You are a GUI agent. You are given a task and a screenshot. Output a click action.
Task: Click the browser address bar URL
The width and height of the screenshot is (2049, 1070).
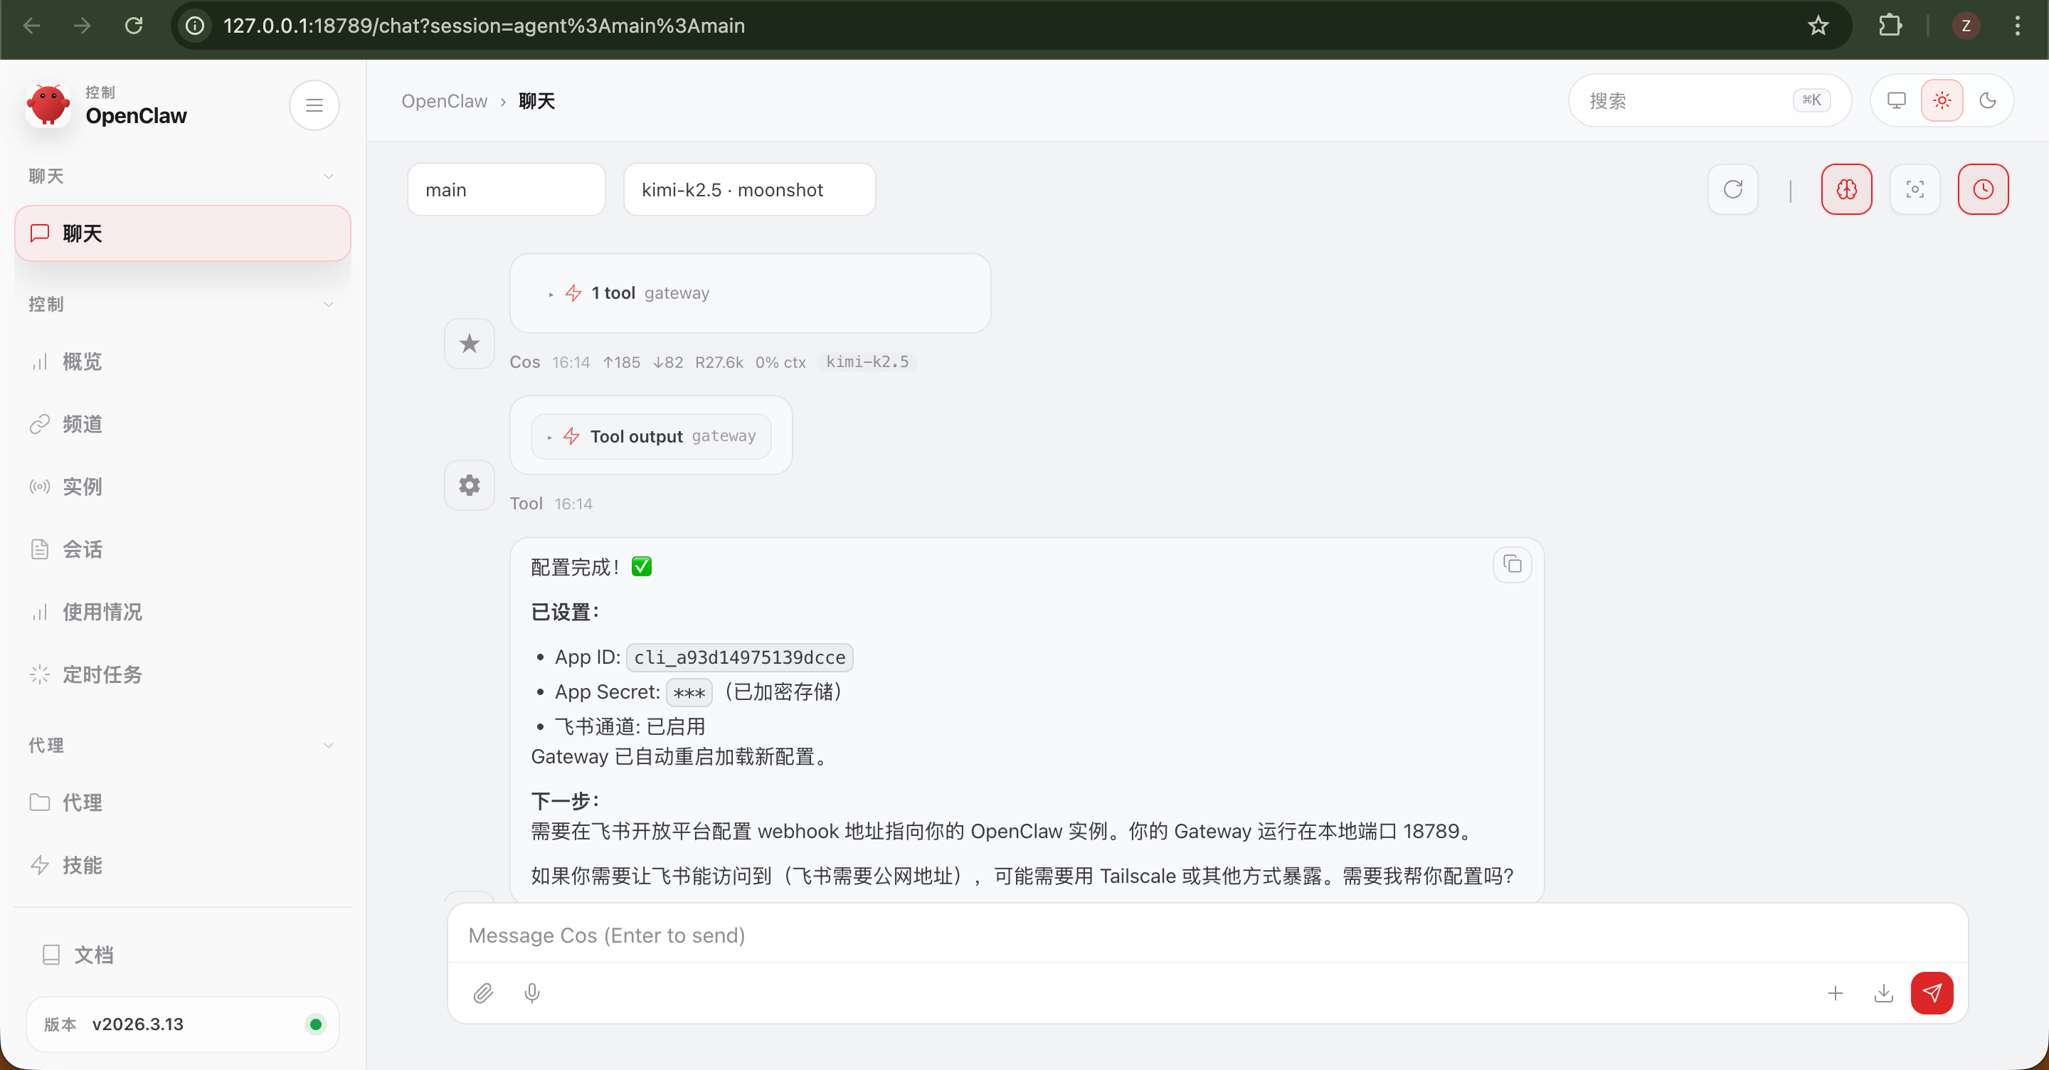484,26
